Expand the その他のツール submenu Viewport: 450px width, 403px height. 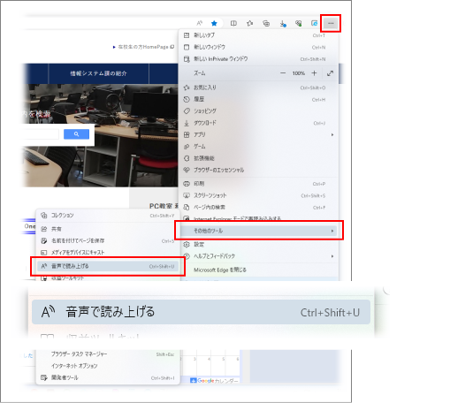[259, 231]
